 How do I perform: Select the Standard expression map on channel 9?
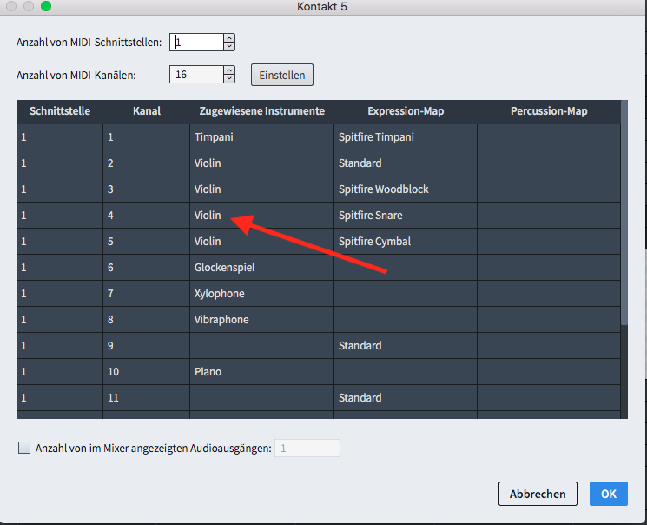tap(406, 345)
